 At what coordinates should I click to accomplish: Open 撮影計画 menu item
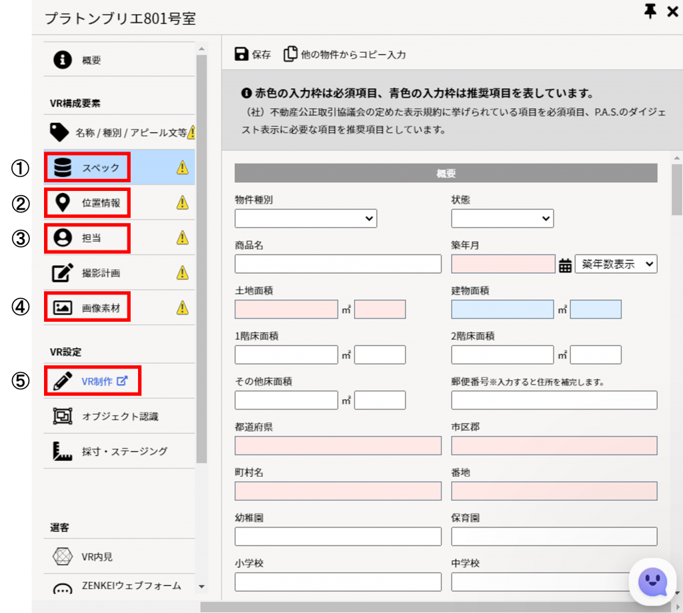click(x=119, y=273)
